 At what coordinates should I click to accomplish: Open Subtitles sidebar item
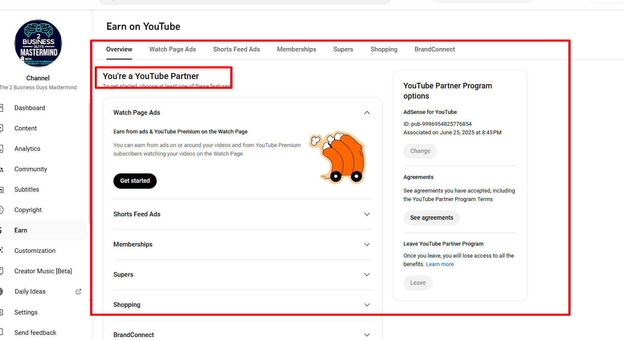point(27,190)
